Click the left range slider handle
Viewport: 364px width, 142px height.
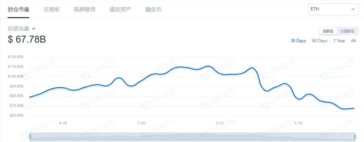[30, 137]
